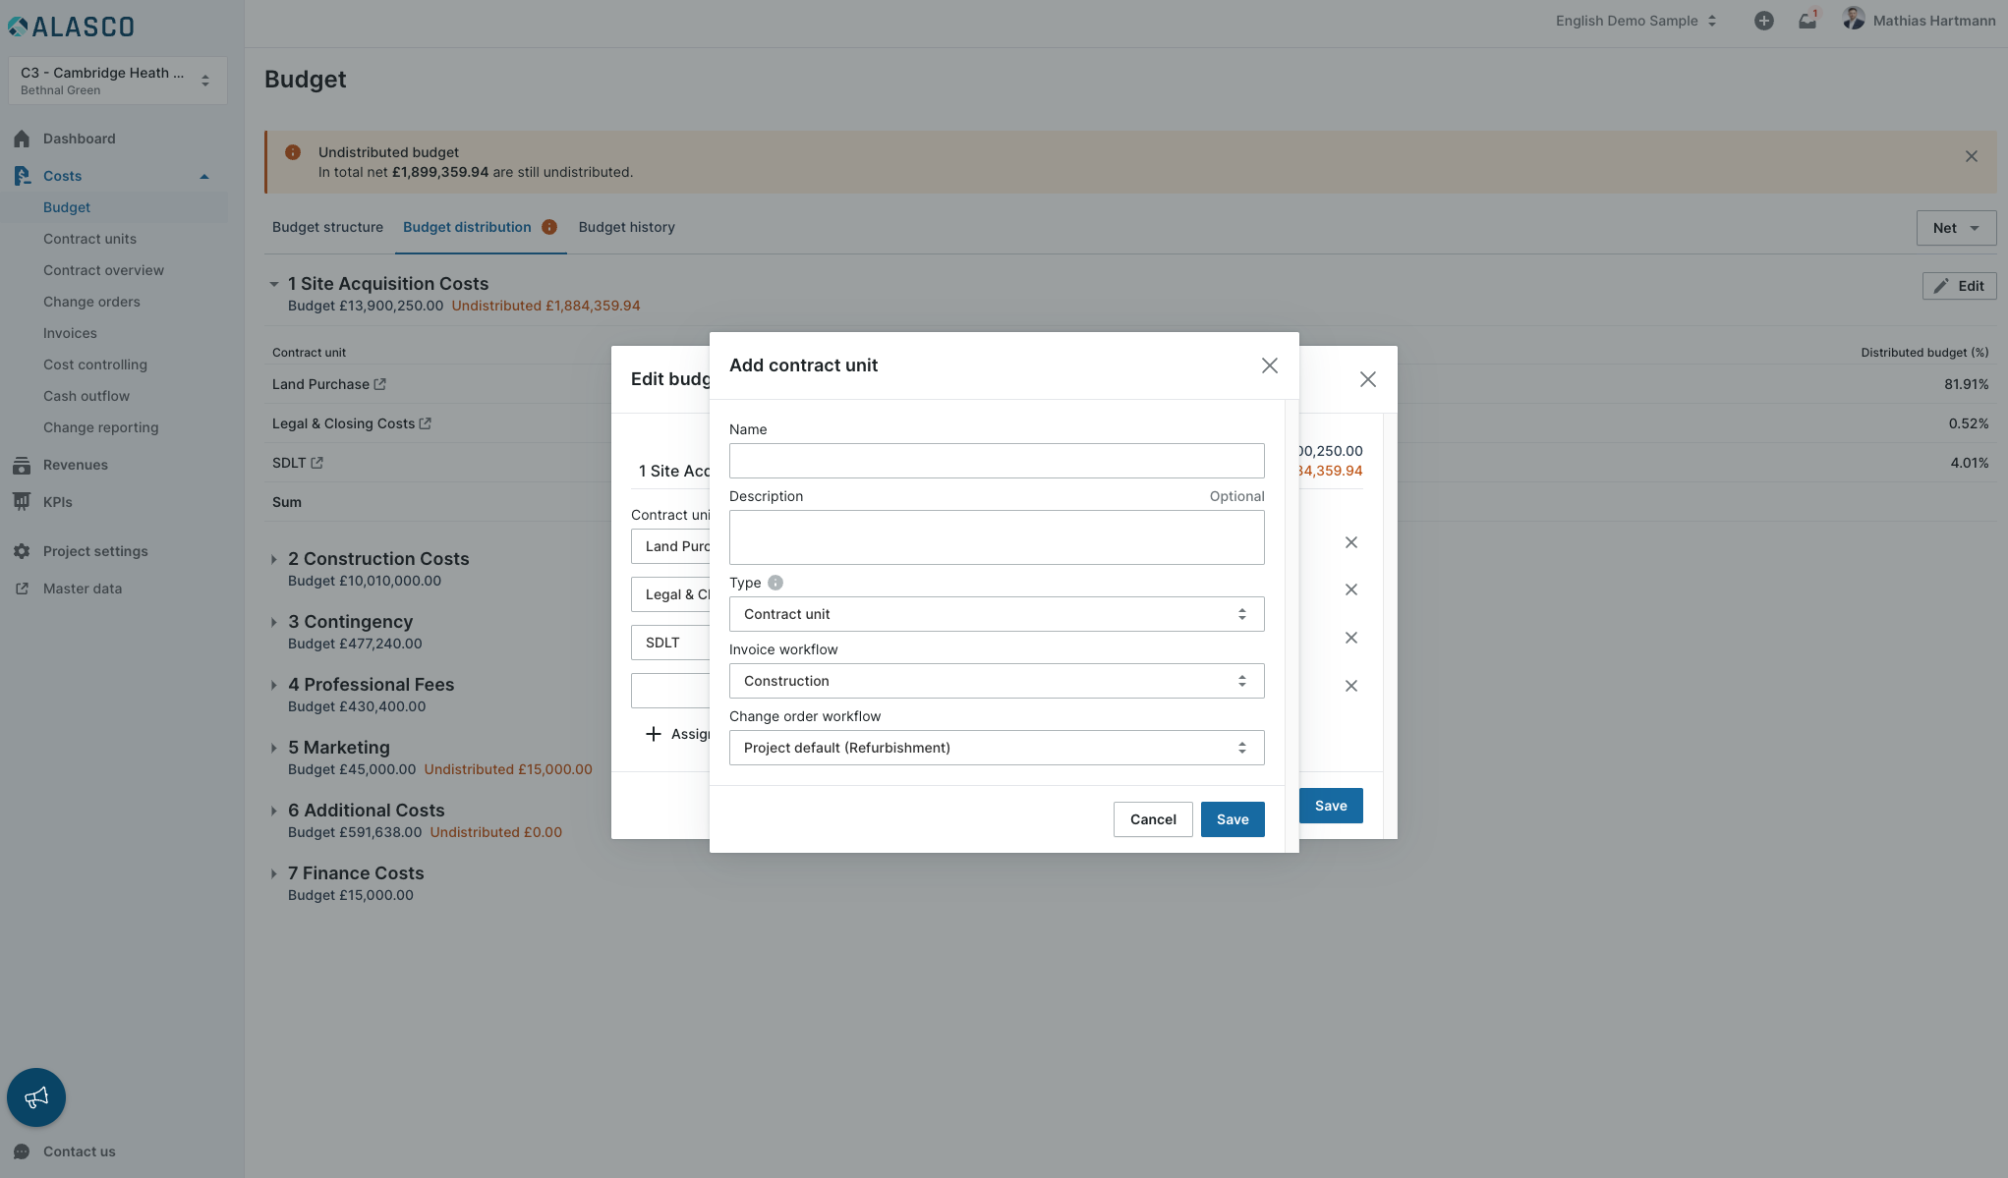Dismiss the Undistributed budget banner
Image resolution: width=2008 pixels, height=1178 pixels.
1971,156
